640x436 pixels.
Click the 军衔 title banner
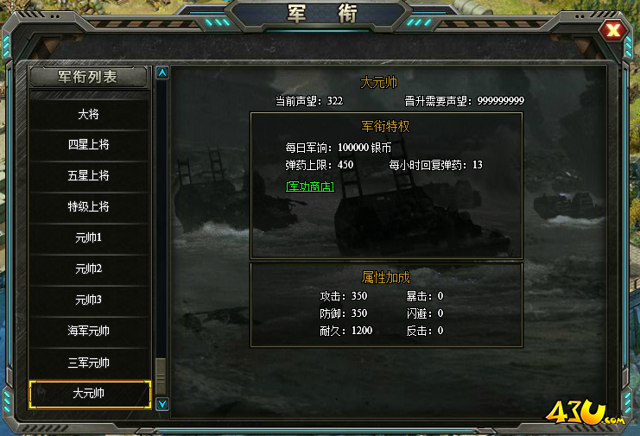coord(322,14)
